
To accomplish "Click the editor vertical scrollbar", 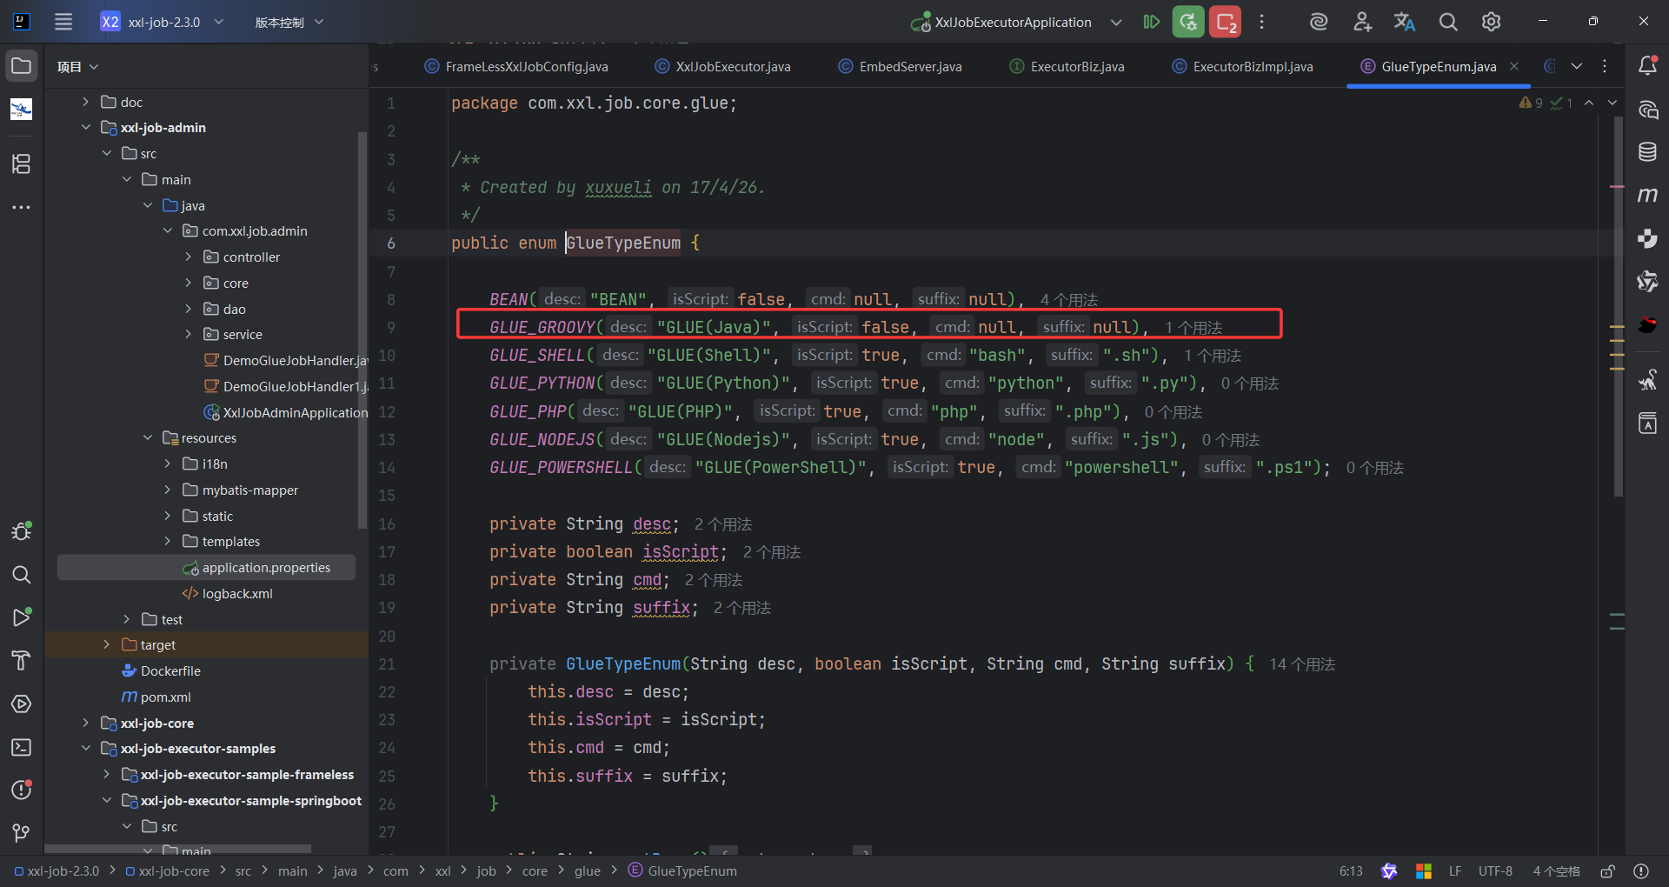I will (1619, 306).
